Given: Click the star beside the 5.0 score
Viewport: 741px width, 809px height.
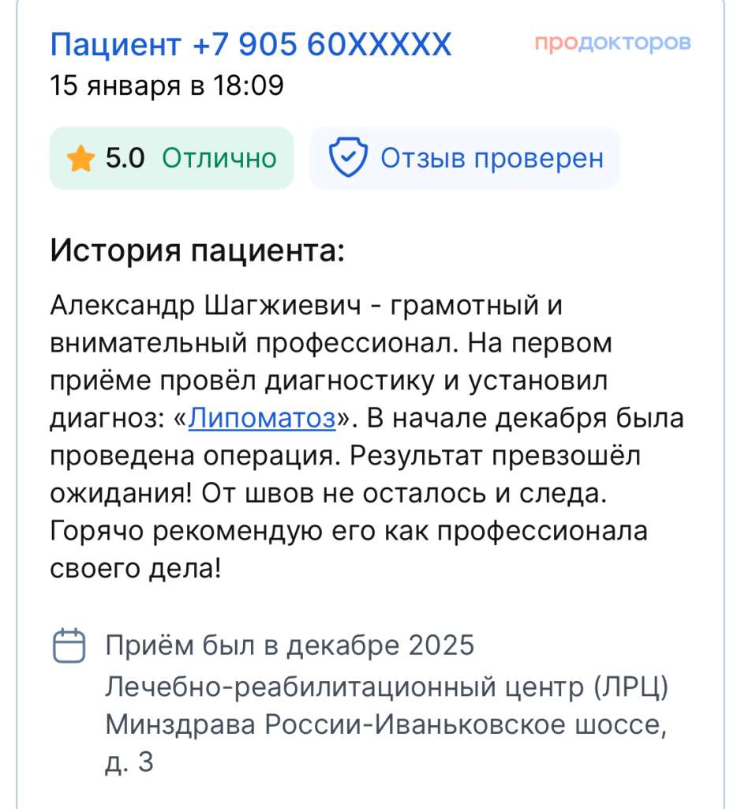Looking at the screenshot, I should click(x=80, y=158).
